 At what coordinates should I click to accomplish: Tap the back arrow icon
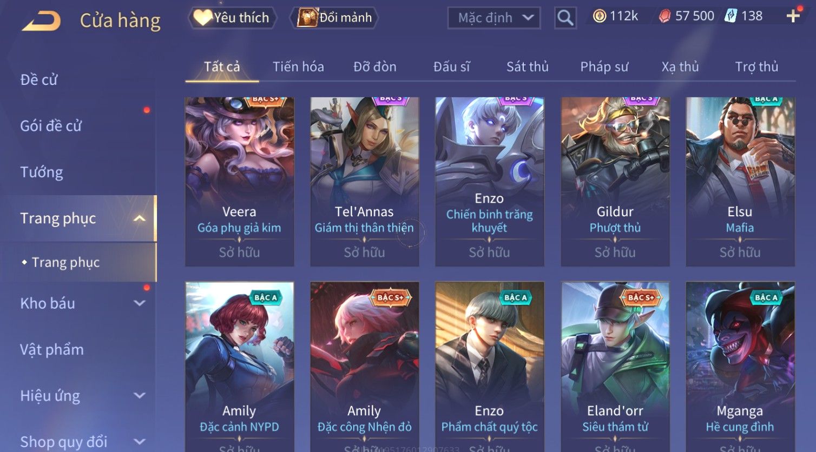pos(41,21)
